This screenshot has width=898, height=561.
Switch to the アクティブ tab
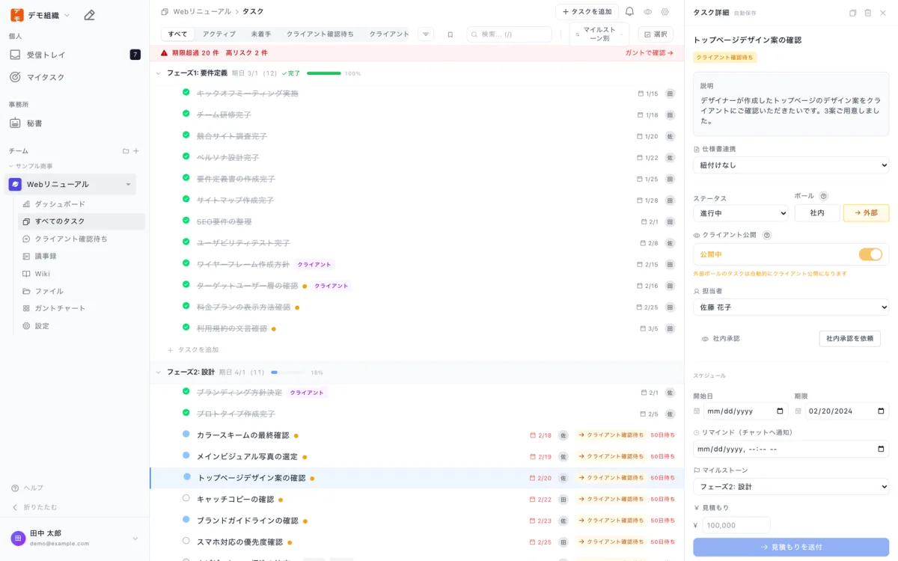pyautogui.click(x=219, y=34)
